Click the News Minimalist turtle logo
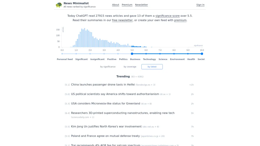Image resolution: width=260 pixels, height=146 pixels. point(59,5)
